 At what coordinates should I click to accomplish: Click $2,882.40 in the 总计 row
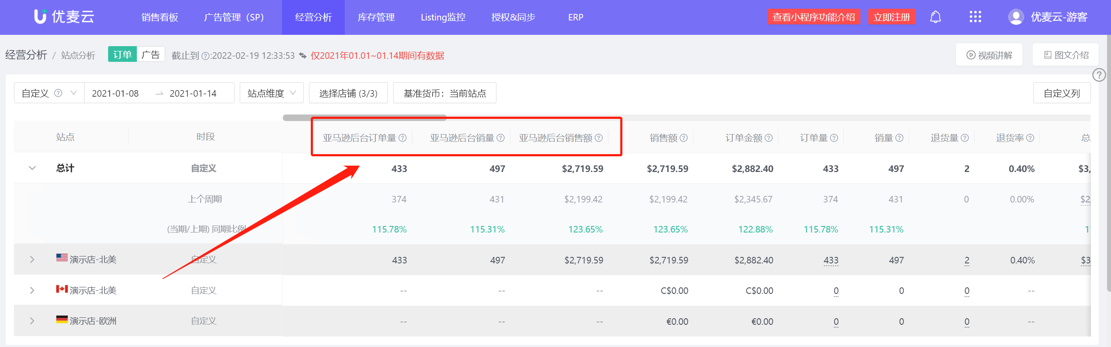tap(753, 169)
